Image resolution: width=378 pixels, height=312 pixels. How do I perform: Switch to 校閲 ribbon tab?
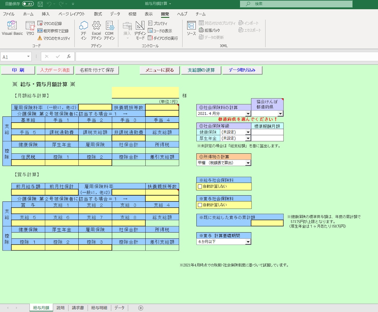tap(132, 14)
